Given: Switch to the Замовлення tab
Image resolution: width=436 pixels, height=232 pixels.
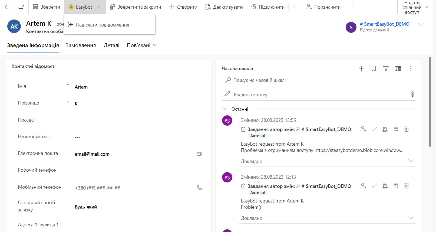Looking at the screenshot, I should pyautogui.click(x=81, y=45).
